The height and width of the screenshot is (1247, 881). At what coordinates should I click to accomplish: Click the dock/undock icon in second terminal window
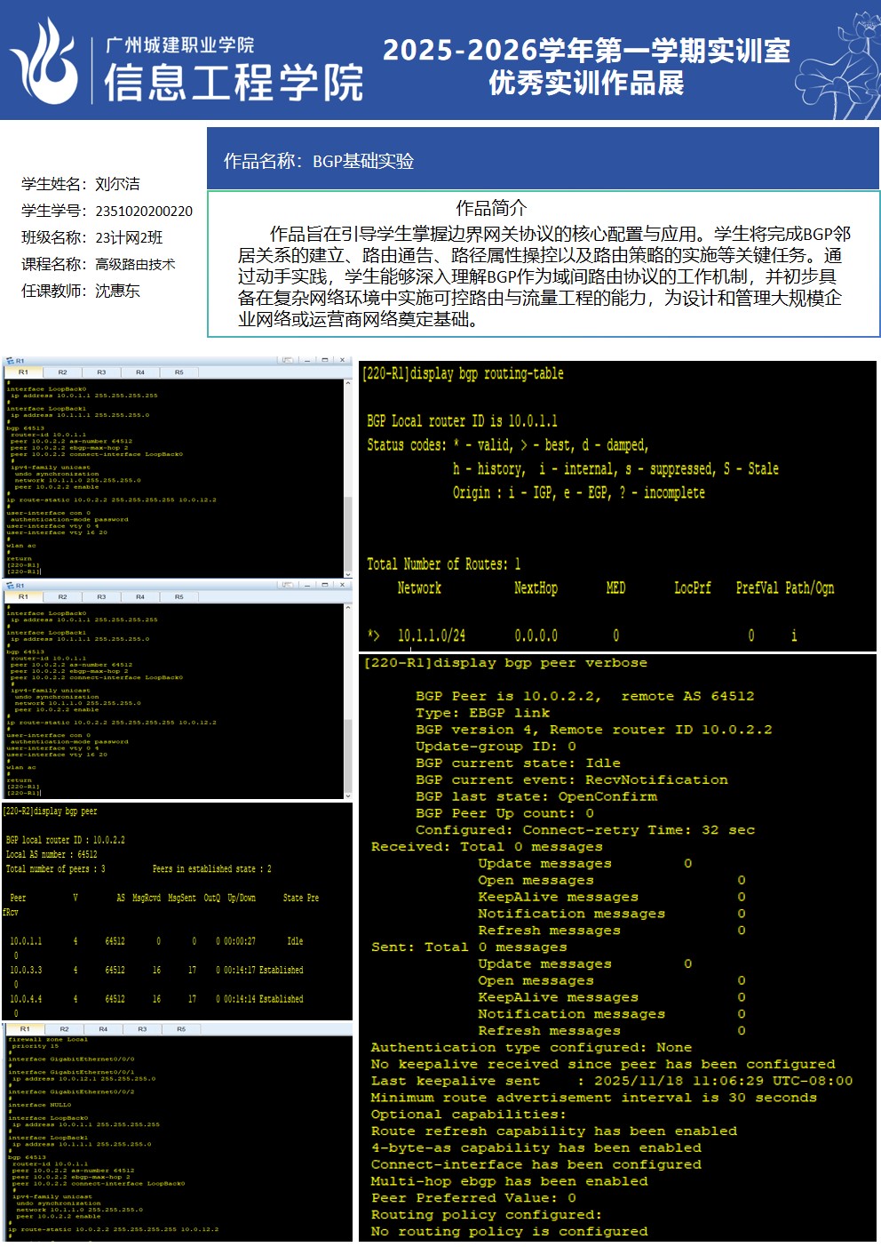287,585
